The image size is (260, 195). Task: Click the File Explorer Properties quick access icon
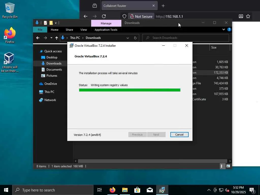point(45,23)
